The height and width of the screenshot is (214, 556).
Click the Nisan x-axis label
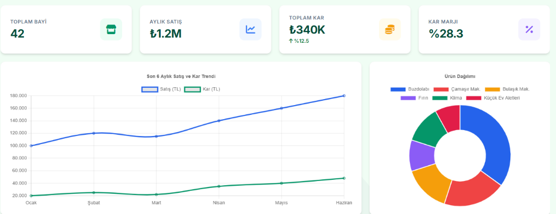[219, 203]
